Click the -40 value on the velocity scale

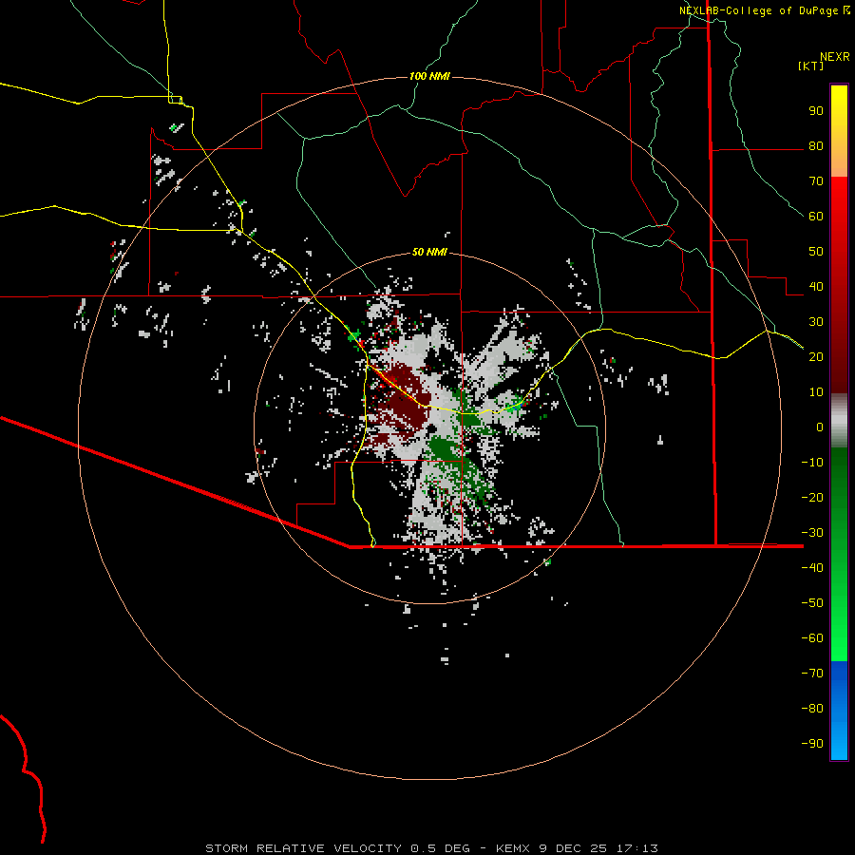pyautogui.click(x=812, y=568)
